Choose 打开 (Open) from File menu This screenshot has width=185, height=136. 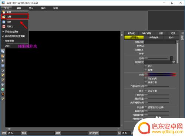[x=15, y=17]
